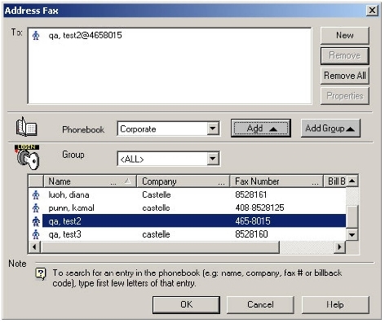Sort by the Fax Number column header

click(277, 181)
